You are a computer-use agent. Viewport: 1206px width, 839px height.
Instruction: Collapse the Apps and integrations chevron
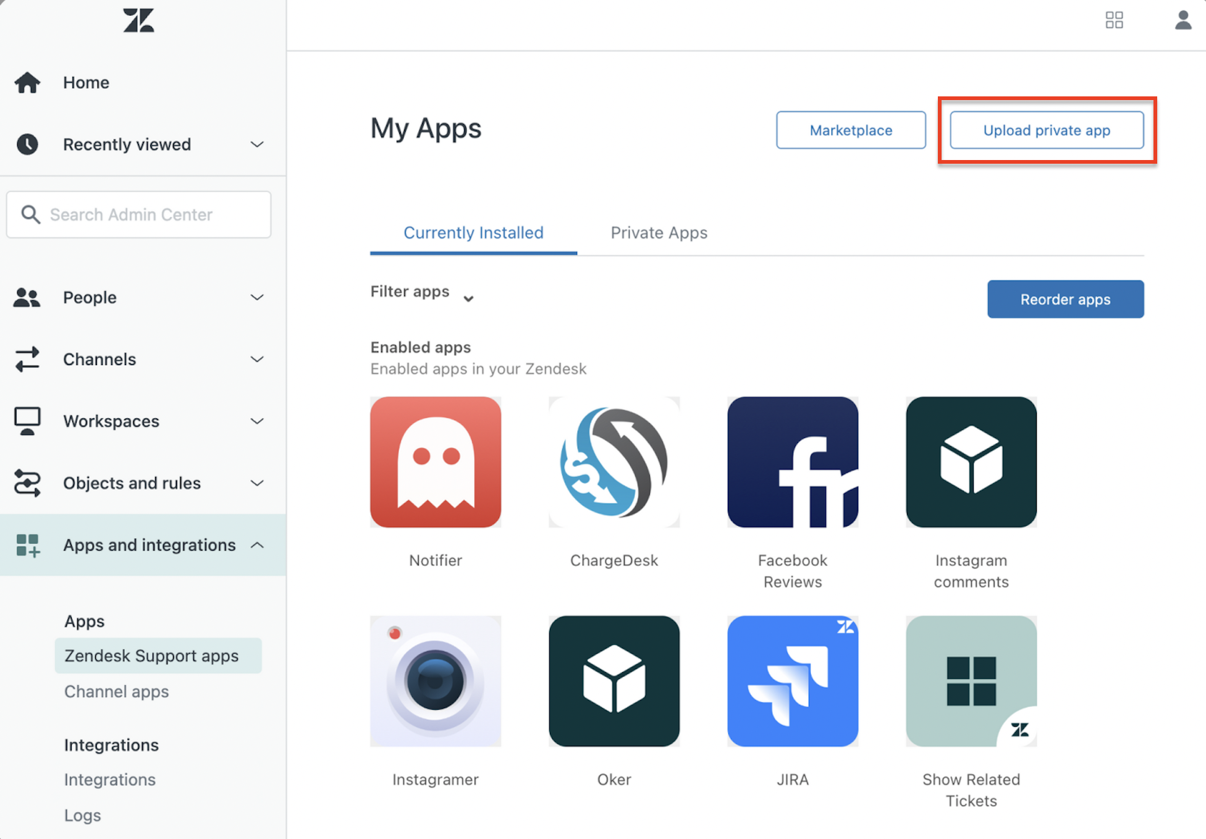coord(257,545)
